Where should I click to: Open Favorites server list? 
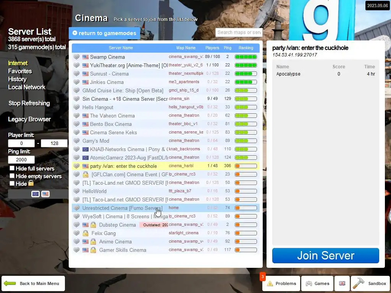[20, 71]
